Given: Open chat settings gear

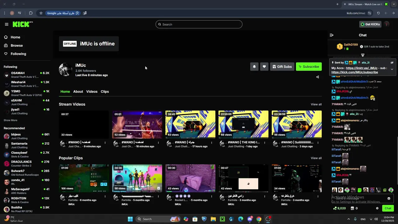Looking at the screenshot, I should [x=377, y=208].
